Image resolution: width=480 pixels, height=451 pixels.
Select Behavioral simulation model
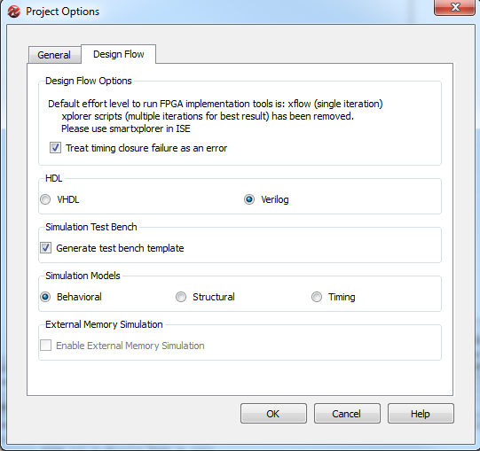click(x=45, y=297)
